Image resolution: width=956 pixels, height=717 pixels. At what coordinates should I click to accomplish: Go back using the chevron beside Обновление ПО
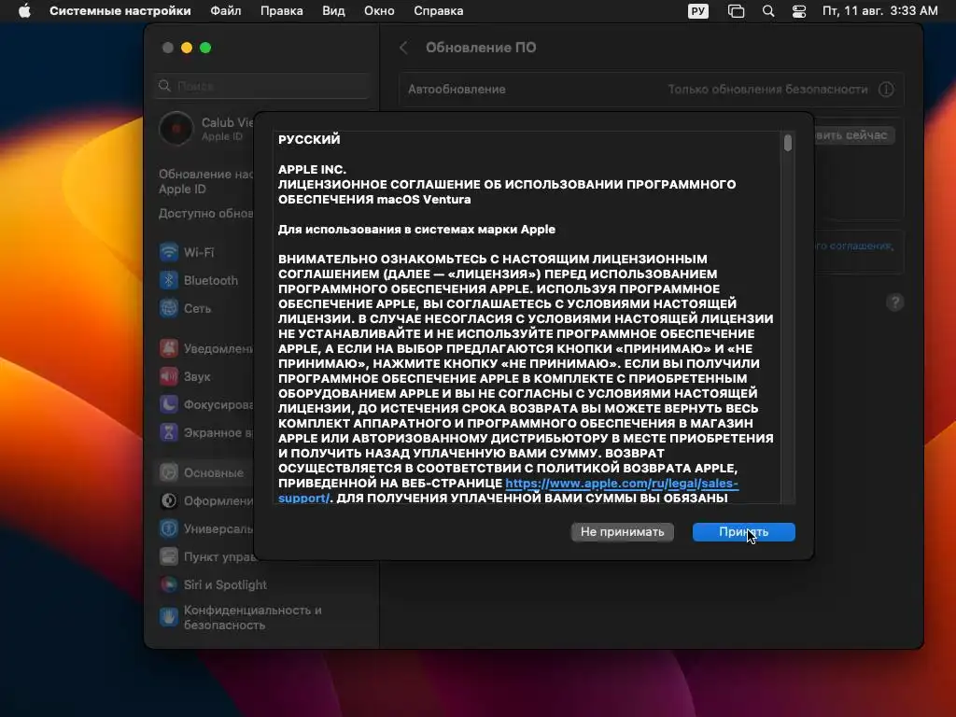pos(403,48)
